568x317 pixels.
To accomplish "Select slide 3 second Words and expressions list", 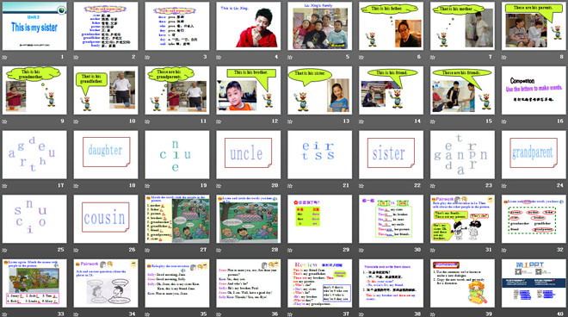I will (177, 26).
